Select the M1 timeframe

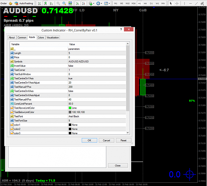tap(116, 3)
